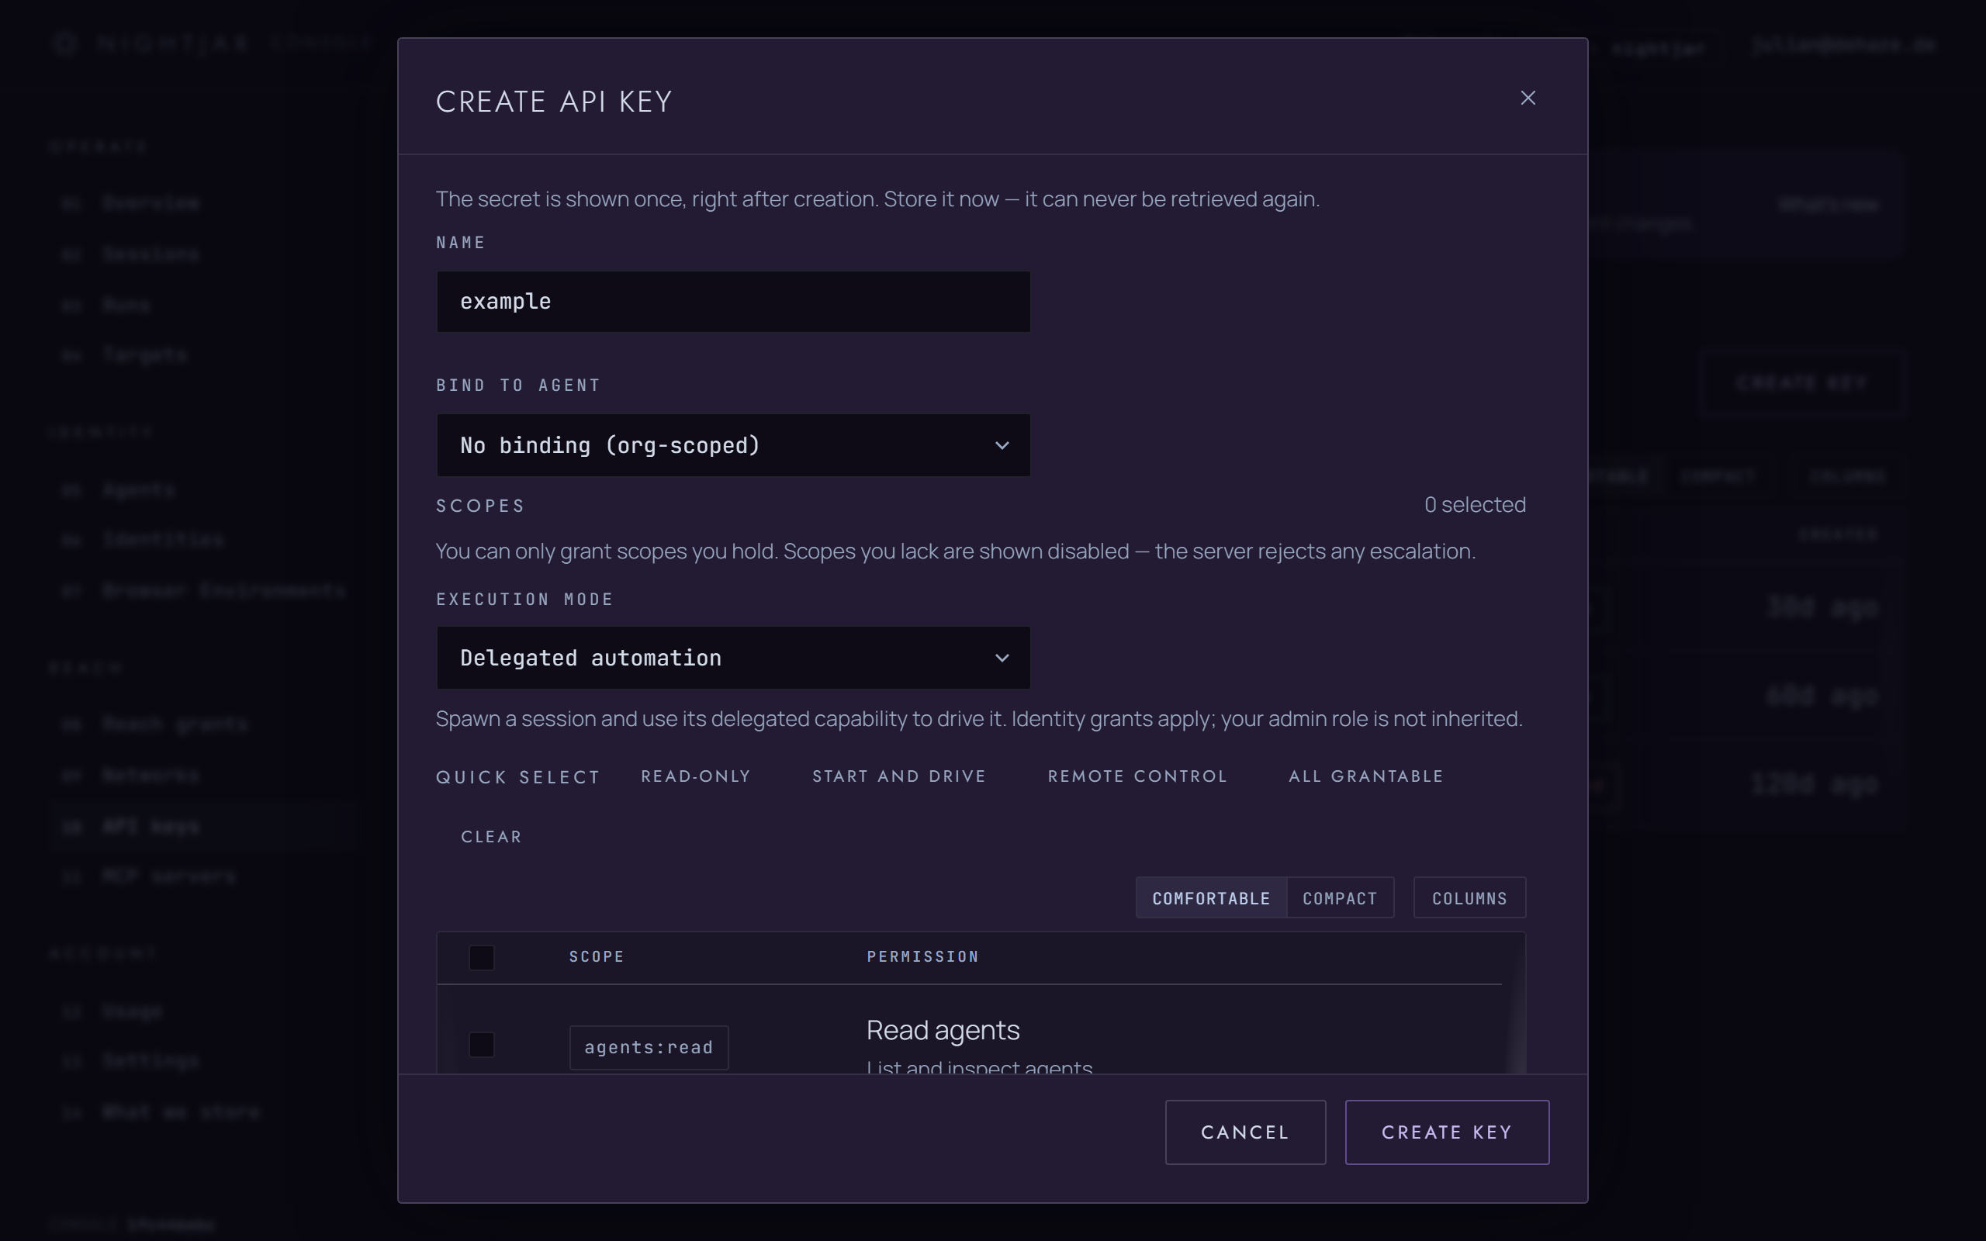Open the Execution Mode dropdown
1986x1241 pixels.
tap(733, 658)
